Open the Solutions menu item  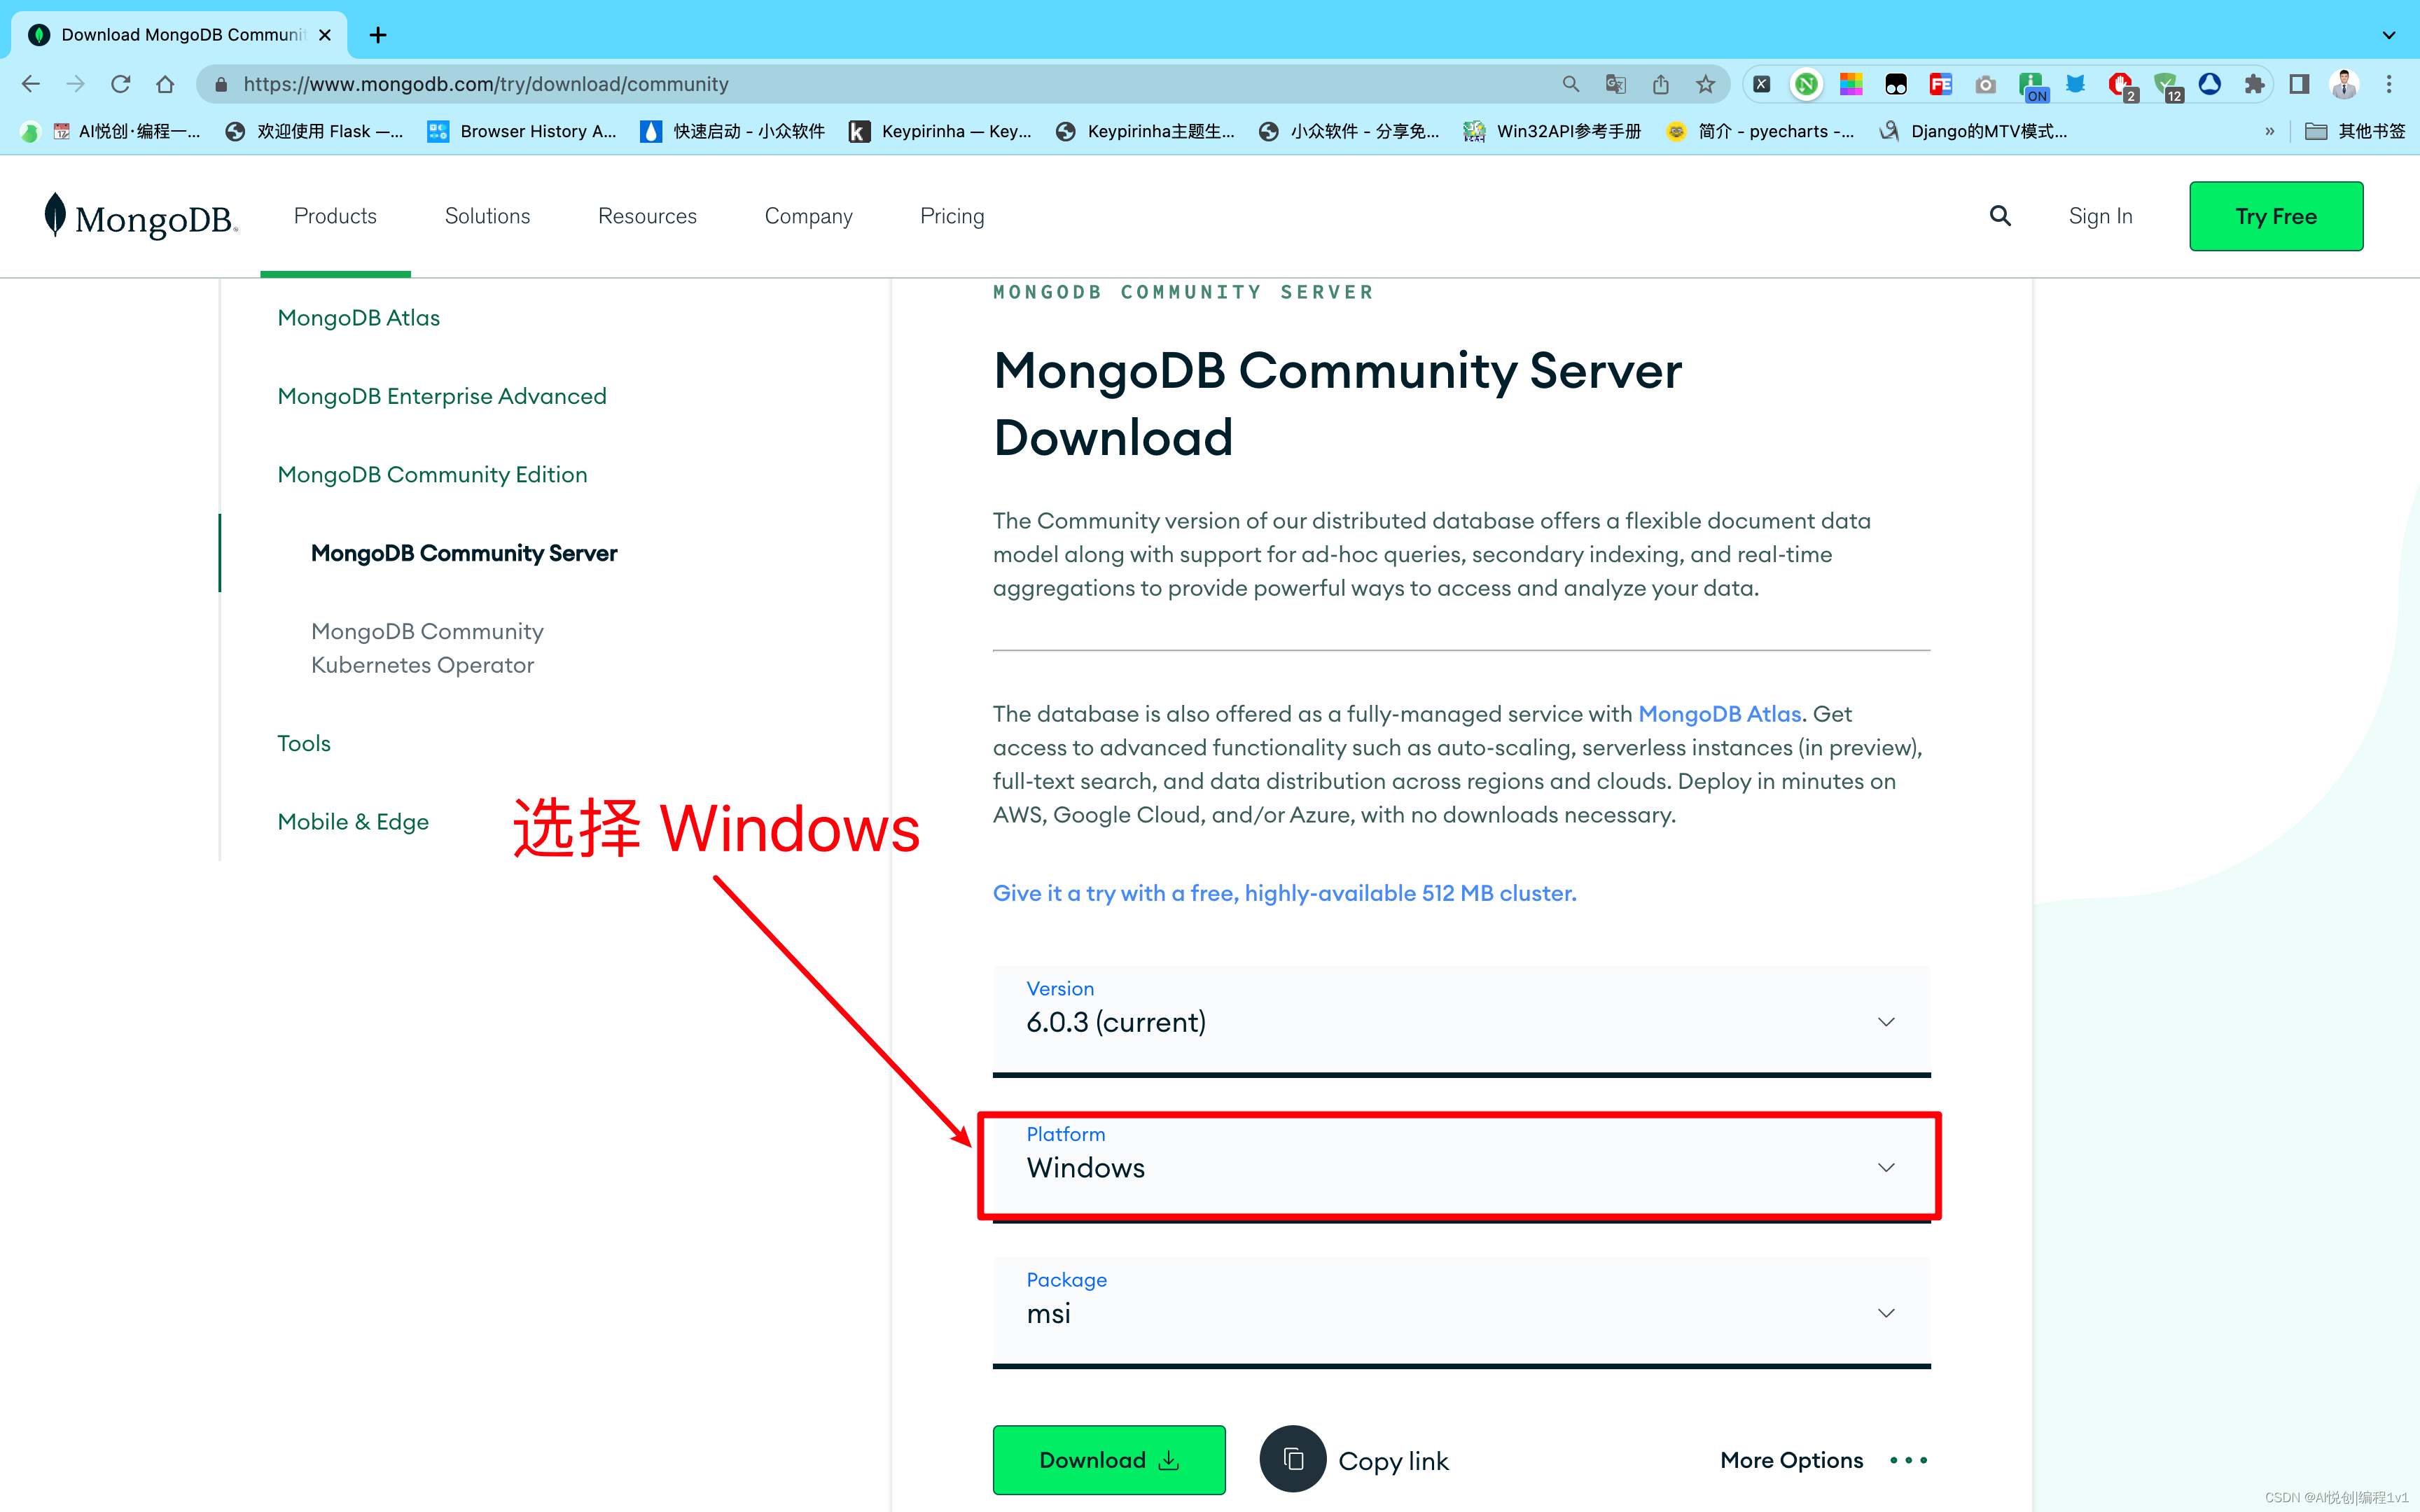[x=486, y=216]
